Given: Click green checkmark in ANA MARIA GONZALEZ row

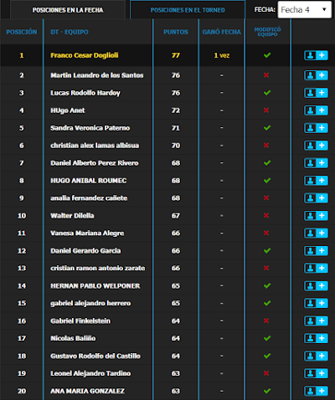Looking at the screenshot, I should (x=267, y=391).
